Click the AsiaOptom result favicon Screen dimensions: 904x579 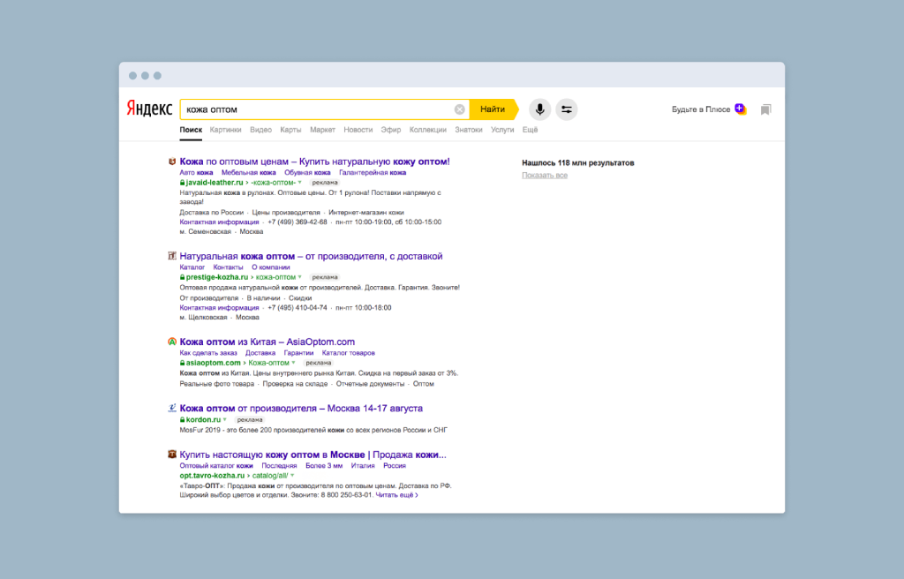(x=172, y=342)
